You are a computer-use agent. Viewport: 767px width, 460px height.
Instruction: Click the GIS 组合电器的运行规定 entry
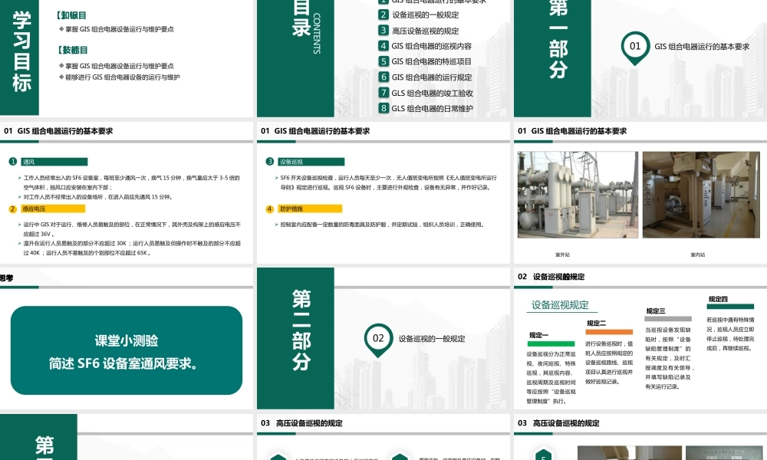click(x=431, y=77)
